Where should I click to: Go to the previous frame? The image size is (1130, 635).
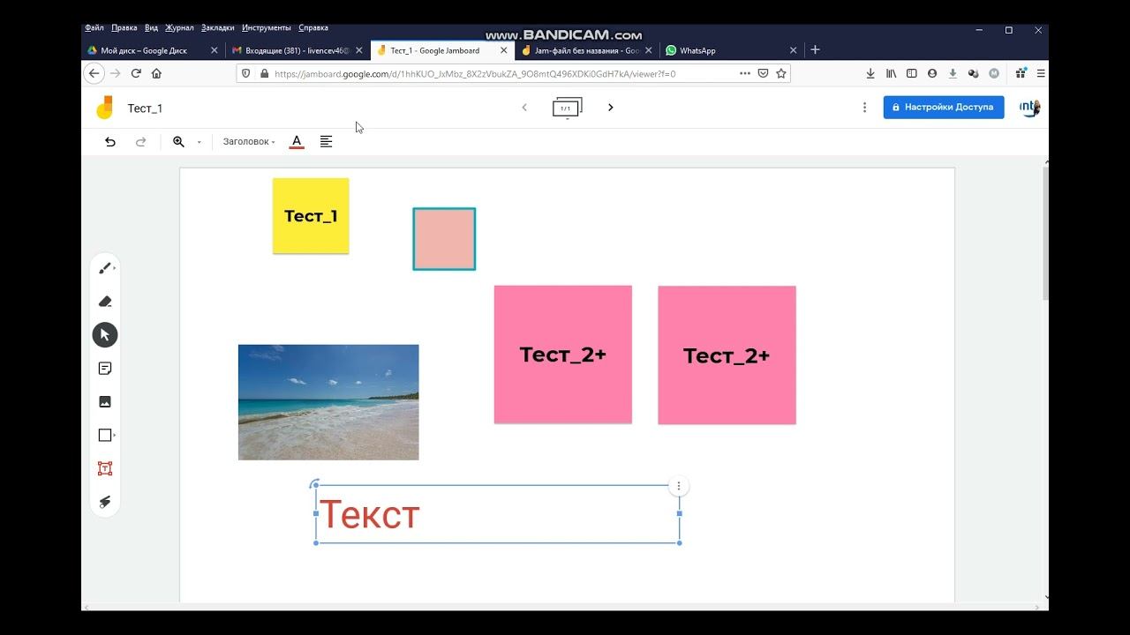(524, 108)
